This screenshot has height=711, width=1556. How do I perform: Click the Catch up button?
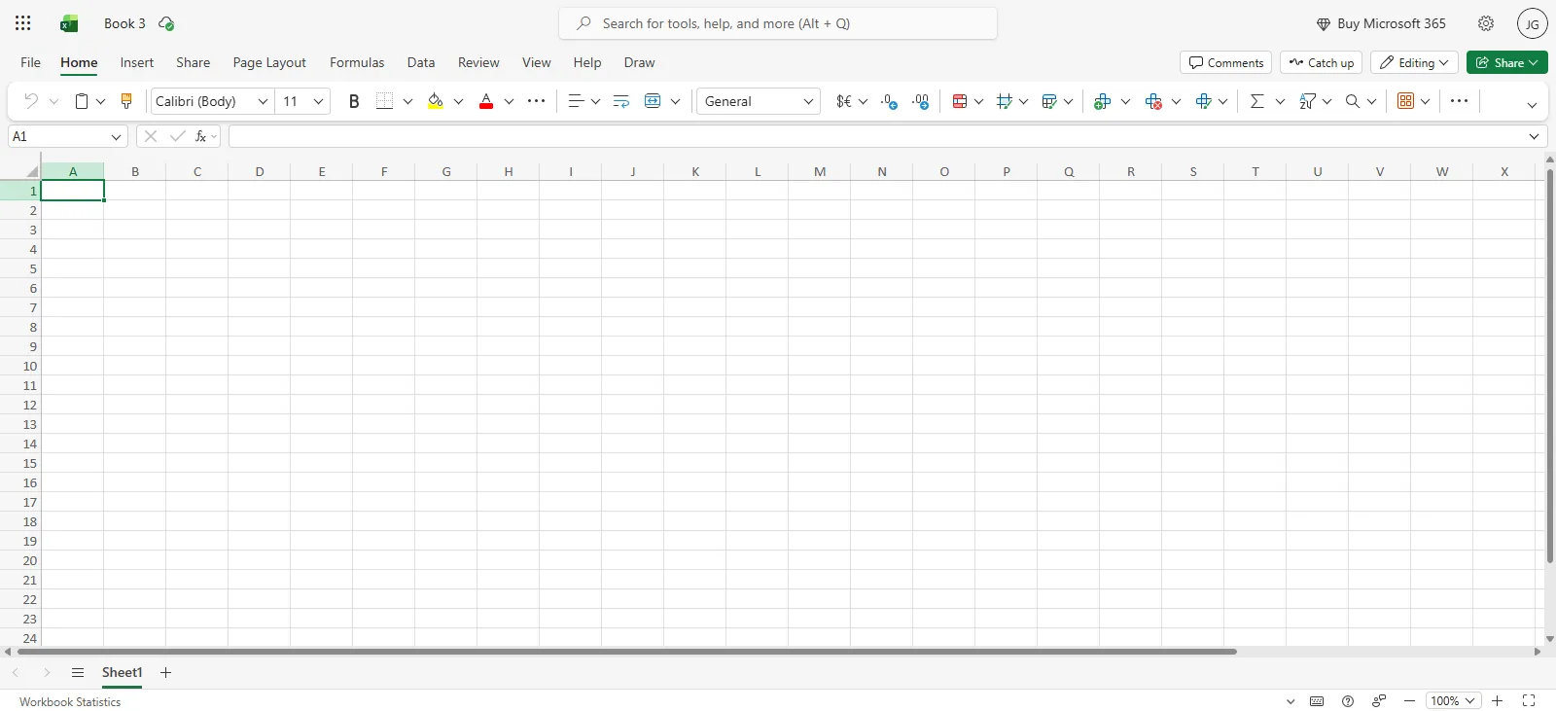(1322, 62)
